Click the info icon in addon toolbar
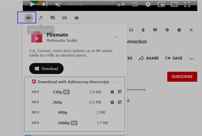The height and width of the screenshot is (136, 202). pyautogui.click(x=179, y=30)
